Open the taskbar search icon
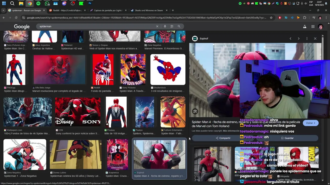 [12, 3]
